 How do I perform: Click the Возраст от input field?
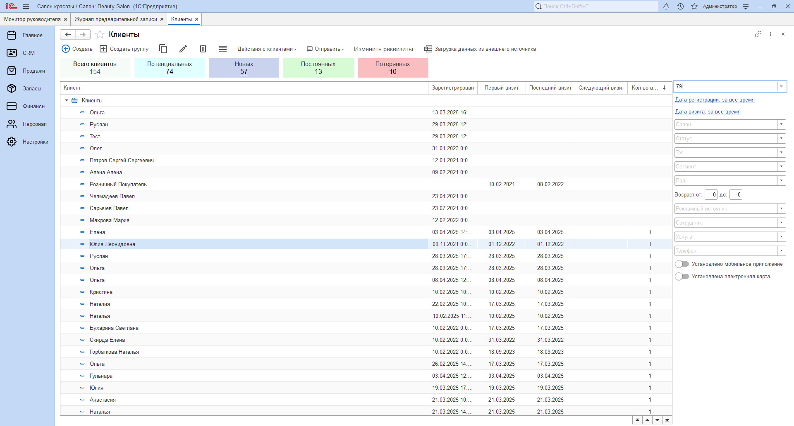coord(711,194)
